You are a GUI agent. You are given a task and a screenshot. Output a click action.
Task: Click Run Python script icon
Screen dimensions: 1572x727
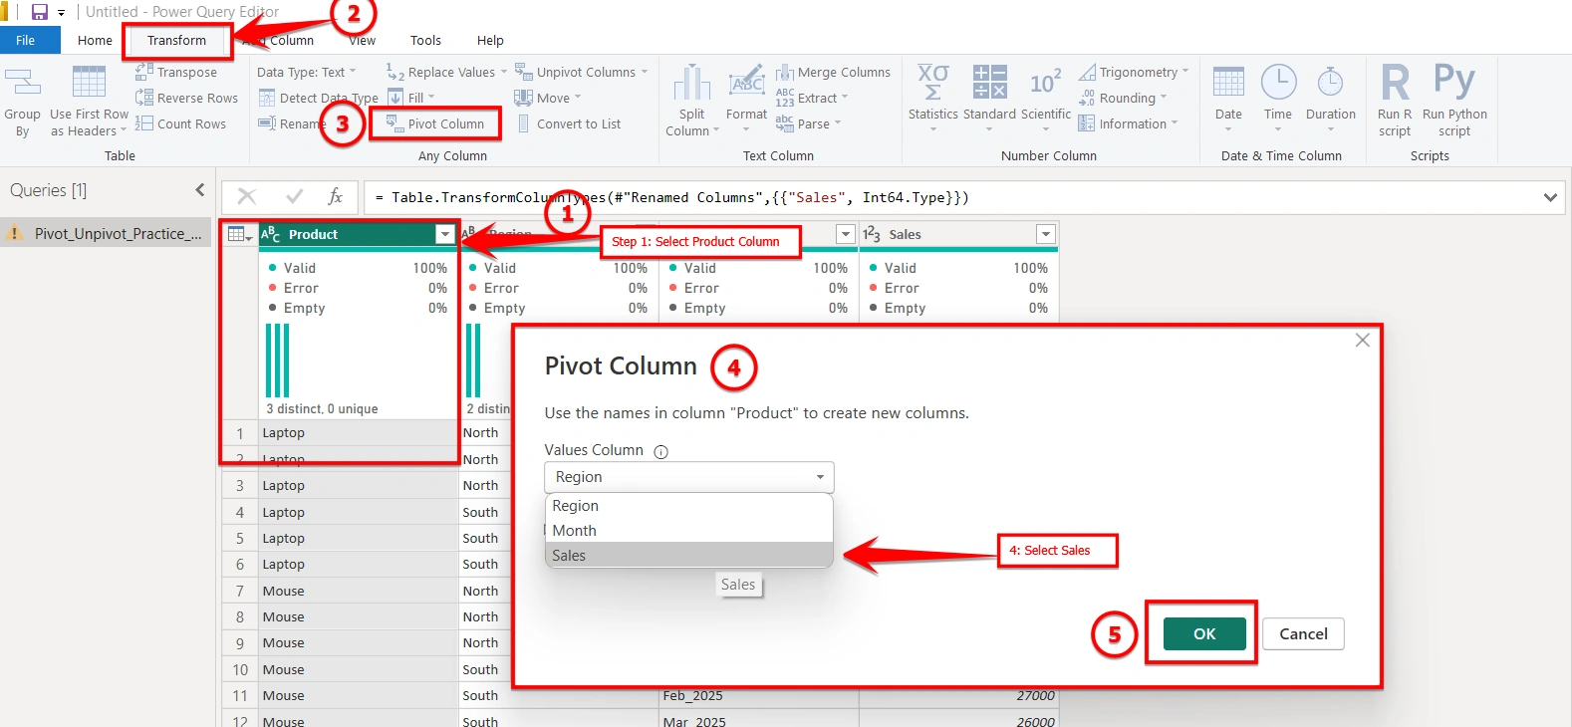point(1454,81)
